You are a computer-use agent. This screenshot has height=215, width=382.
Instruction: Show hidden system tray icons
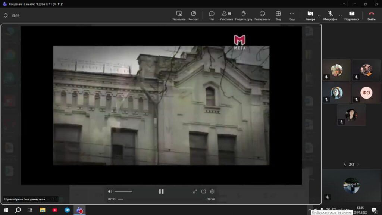pos(309,210)
